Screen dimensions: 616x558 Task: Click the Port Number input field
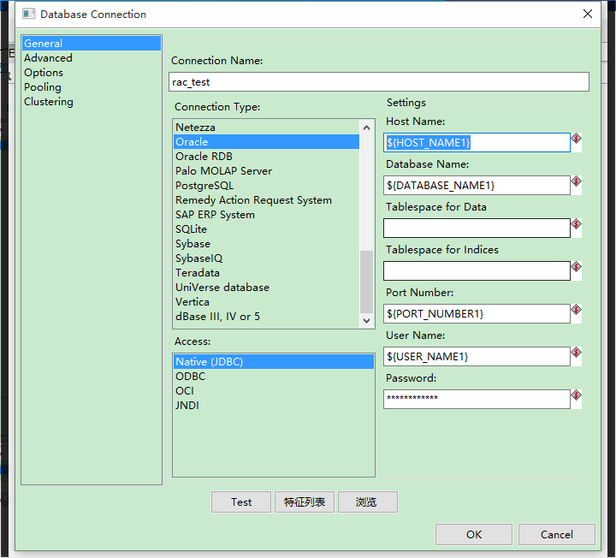click(477, 313)
